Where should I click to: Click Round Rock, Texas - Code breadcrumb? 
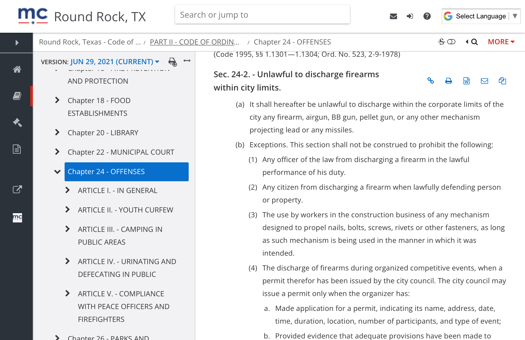90,42
